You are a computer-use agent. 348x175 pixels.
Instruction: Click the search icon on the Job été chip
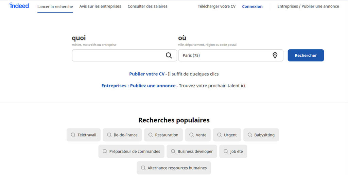[x=226, y=151]
